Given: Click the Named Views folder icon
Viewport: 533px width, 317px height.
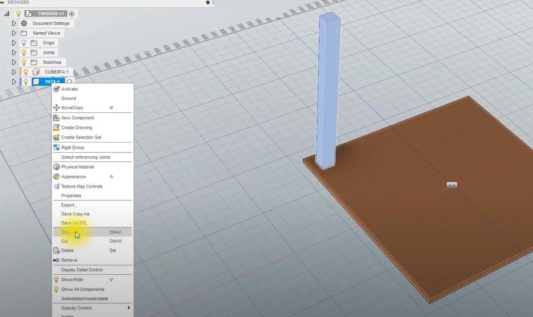Looking at the screenshot, I should pyautogui.click(x=24, y=33).
